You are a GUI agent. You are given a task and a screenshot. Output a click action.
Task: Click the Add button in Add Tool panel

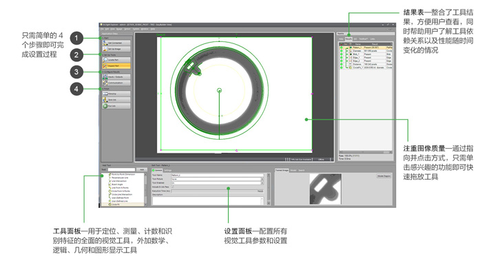point(142,169)
